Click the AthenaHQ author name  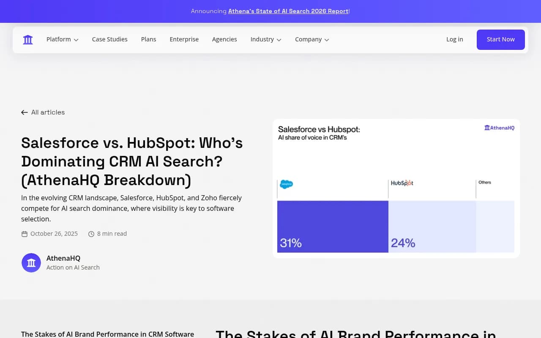(x=63, y=258)
